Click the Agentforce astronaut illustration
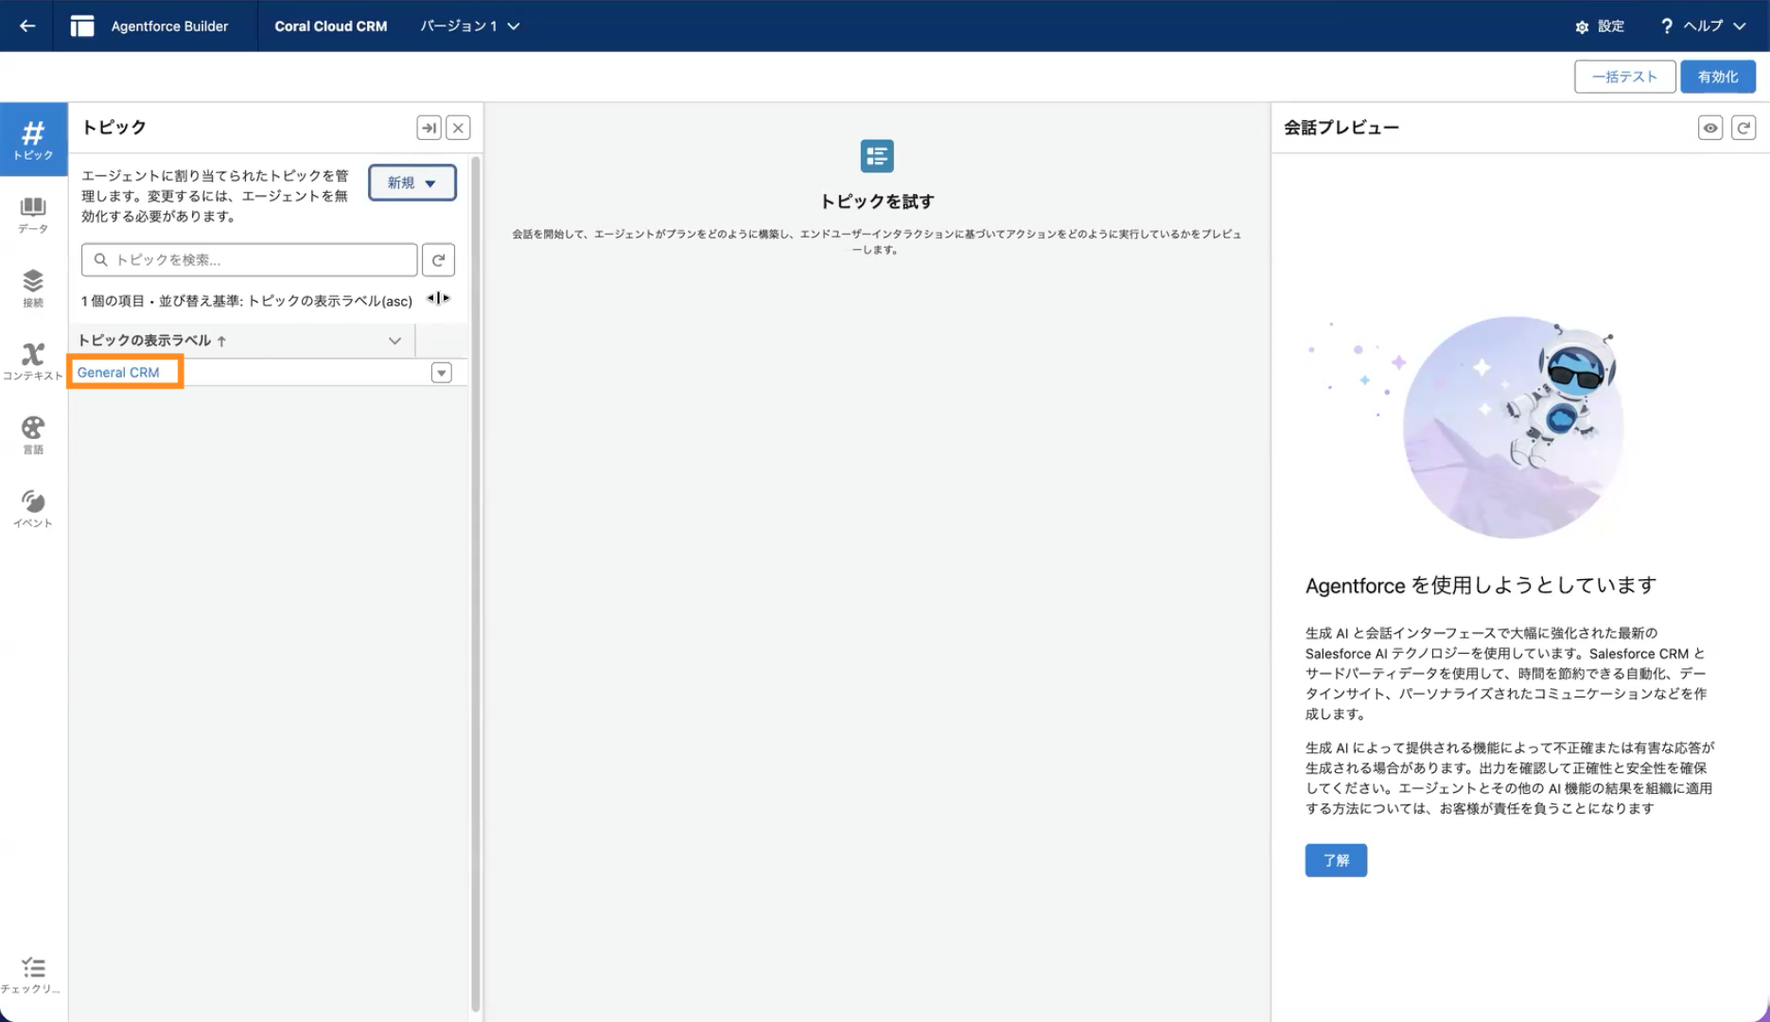This screenshot has width=1770, height=1022. pyautogui.click(x=1513, y=428)
